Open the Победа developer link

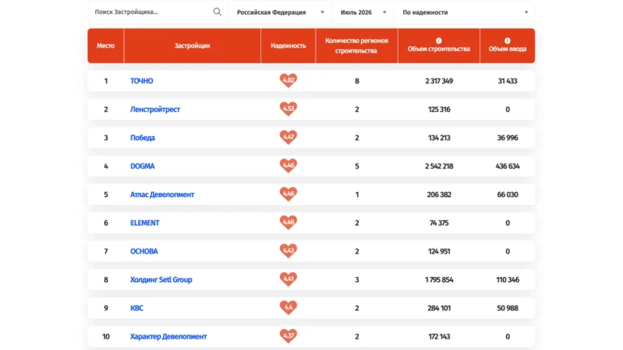pos(143,138)
